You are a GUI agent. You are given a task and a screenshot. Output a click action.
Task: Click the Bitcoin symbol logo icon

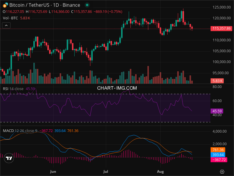tap(5, 5)
